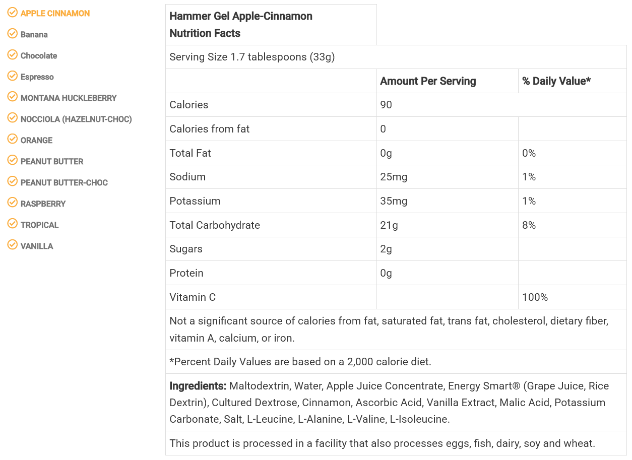Click the circled check next to Orange
632x460 pixels.
click(x=13, y=140)
